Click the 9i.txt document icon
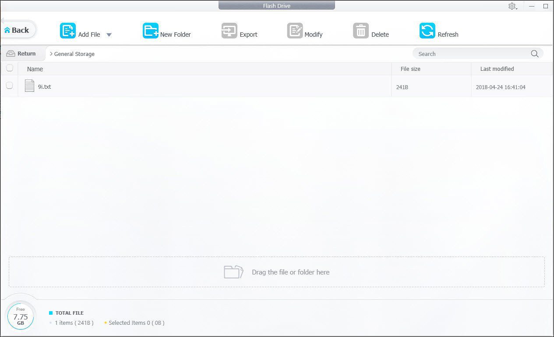 click(29, 86)
